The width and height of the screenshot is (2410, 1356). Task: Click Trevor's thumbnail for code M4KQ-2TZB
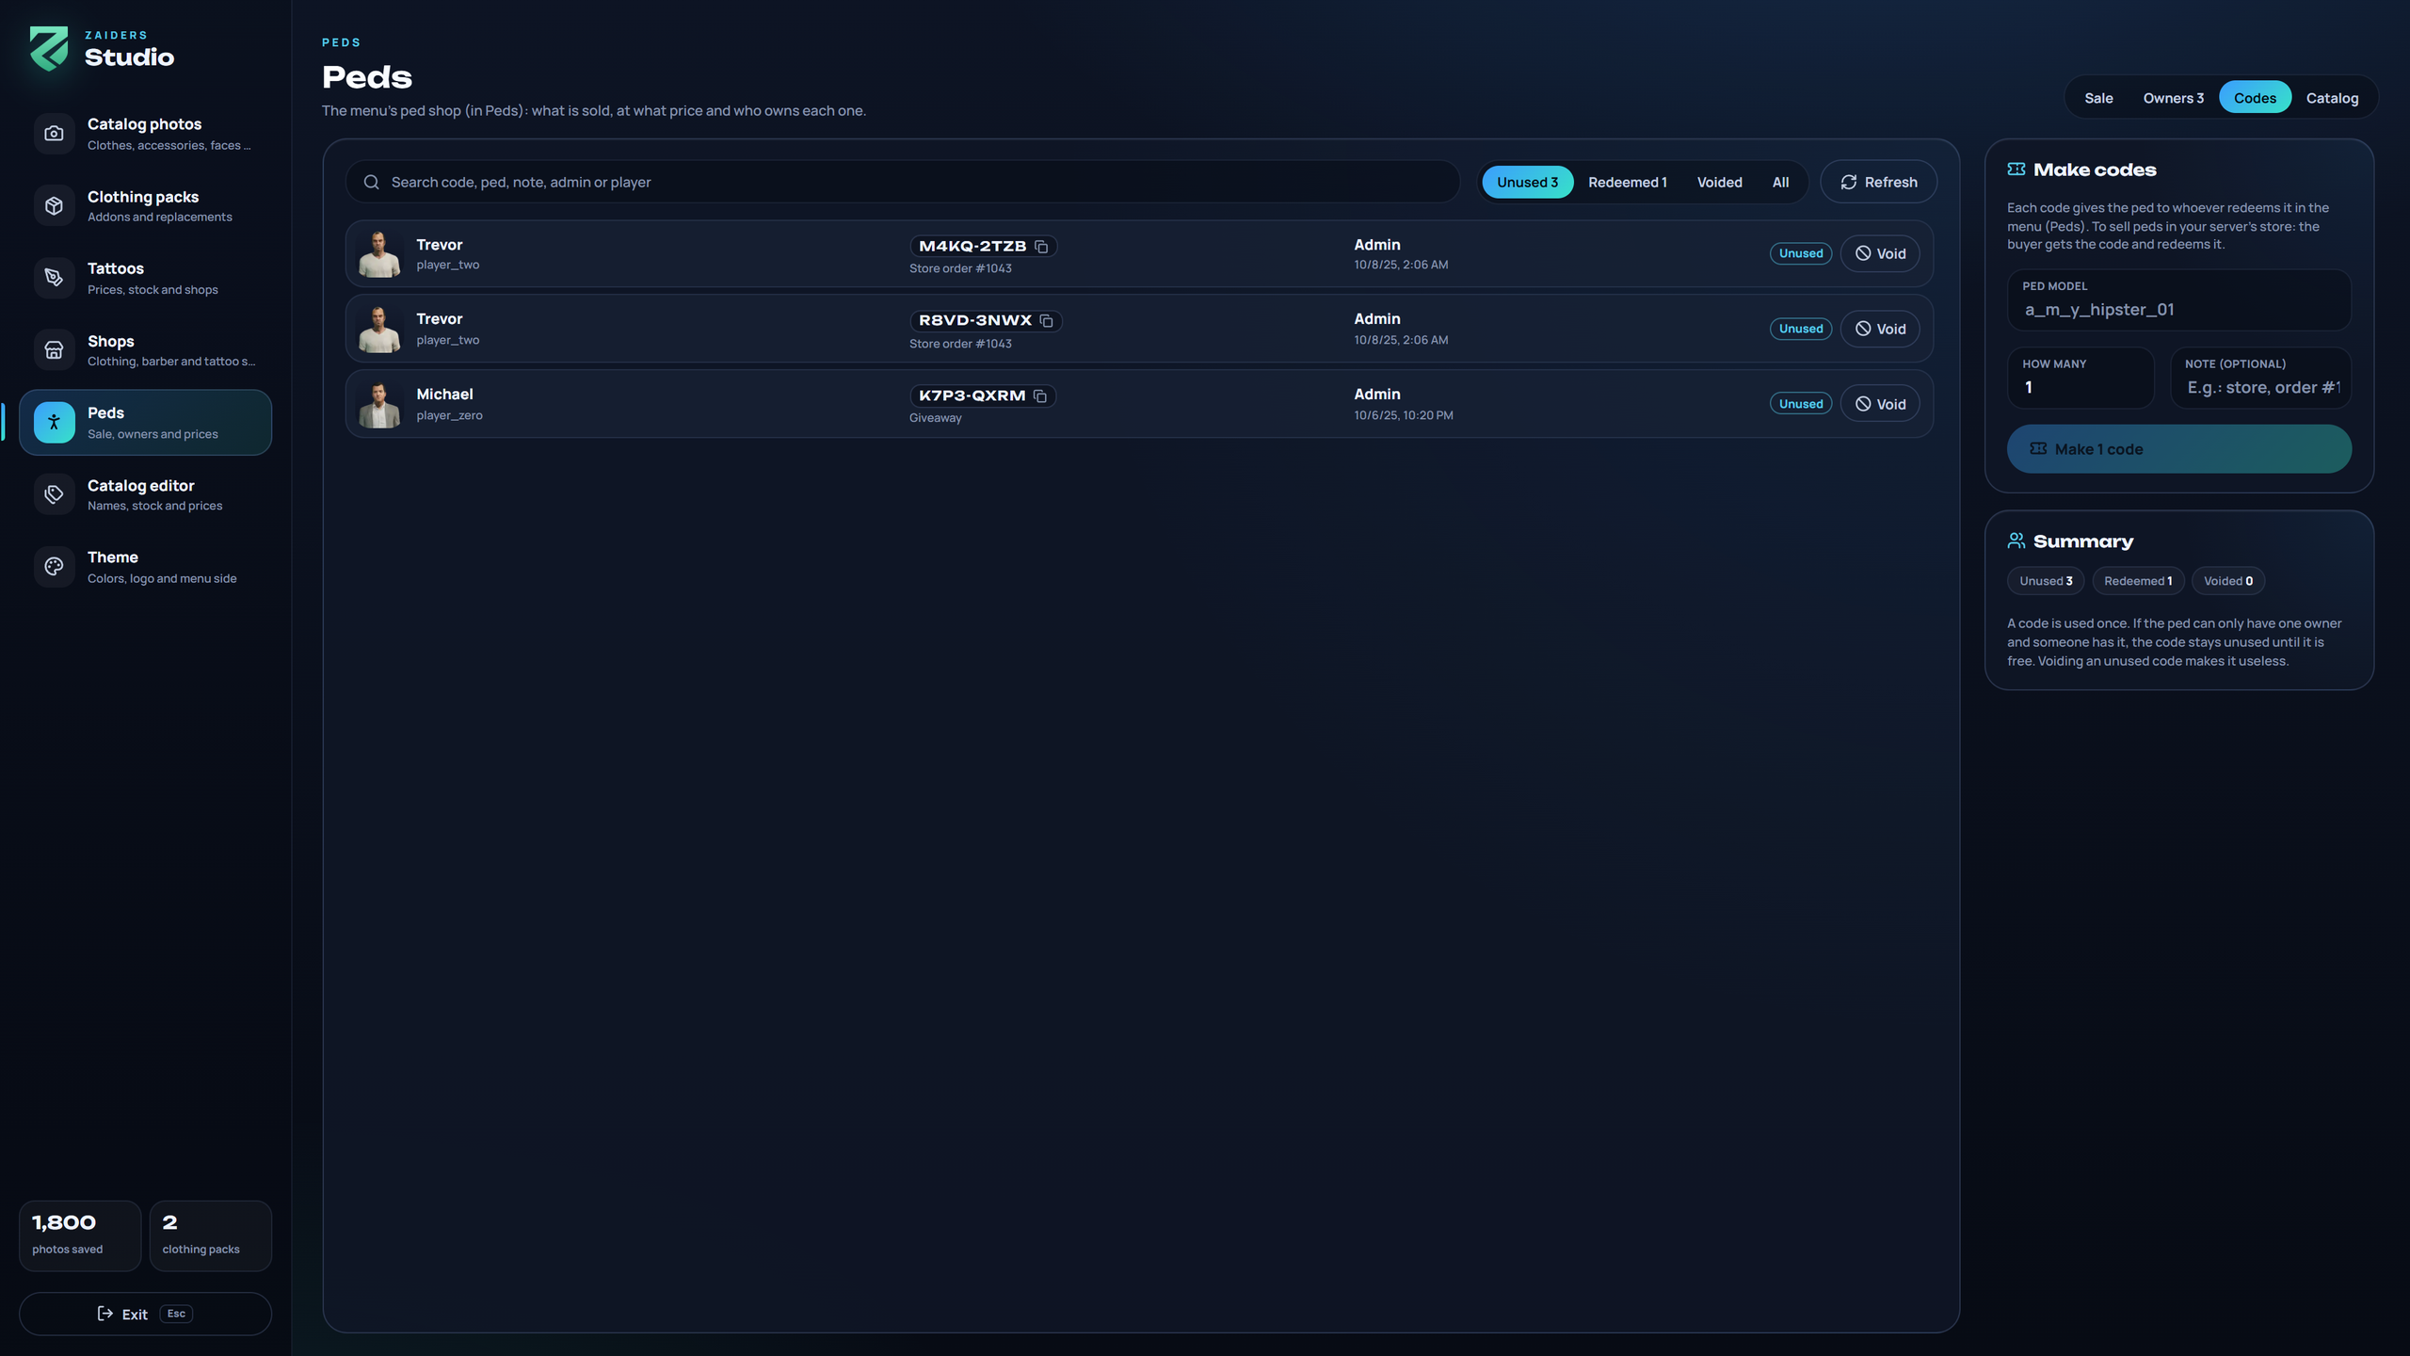tap(379, 253)
